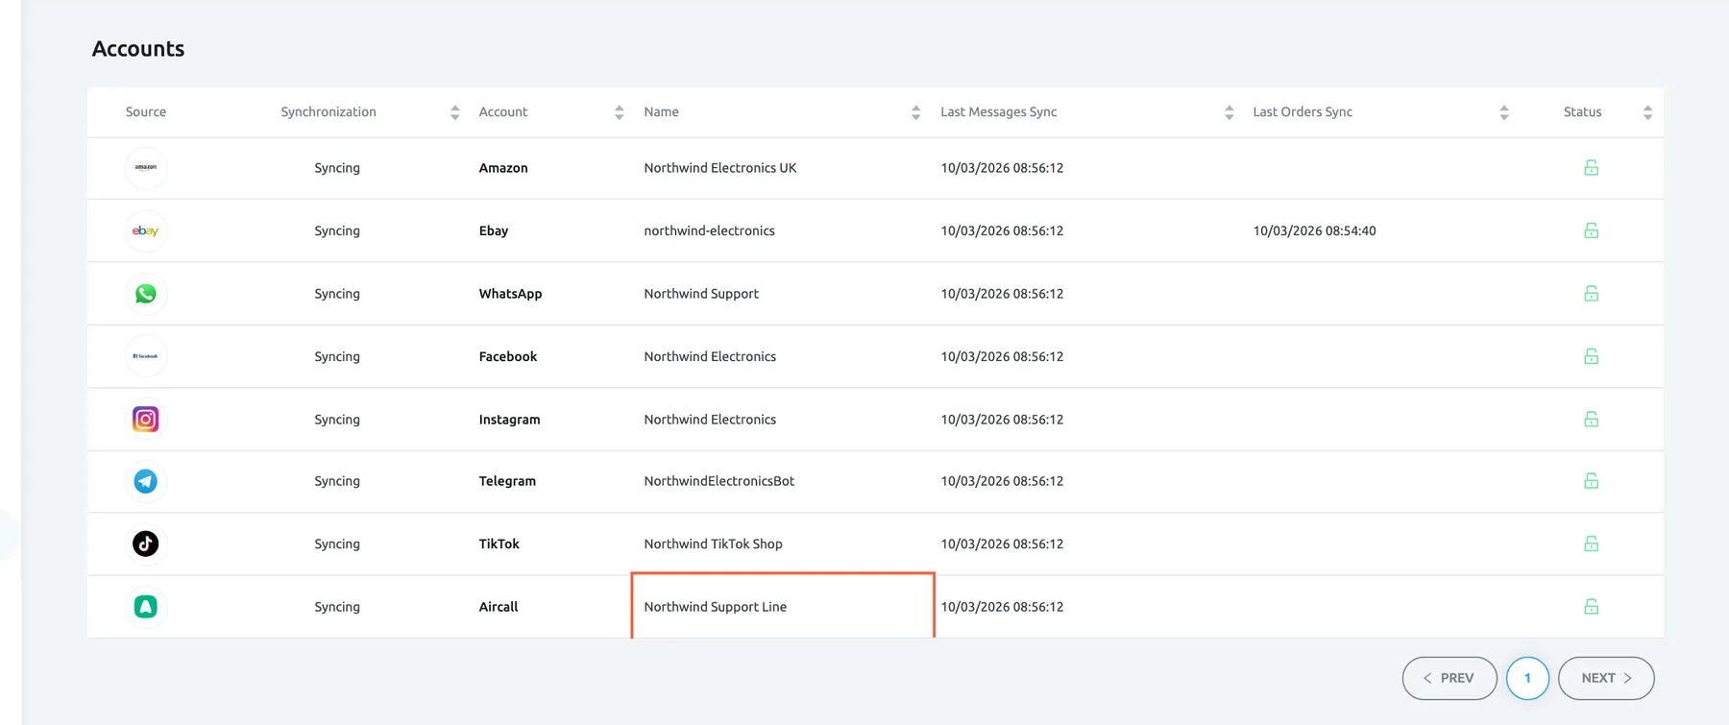Click name 'Northwind Electronics UK'

tap(720, 168)
